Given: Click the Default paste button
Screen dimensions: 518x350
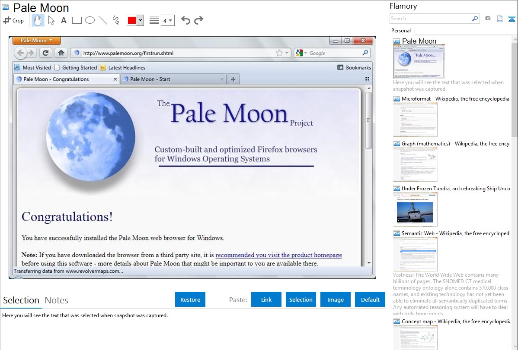Looking at the screenshot, I should coord(370,300).
